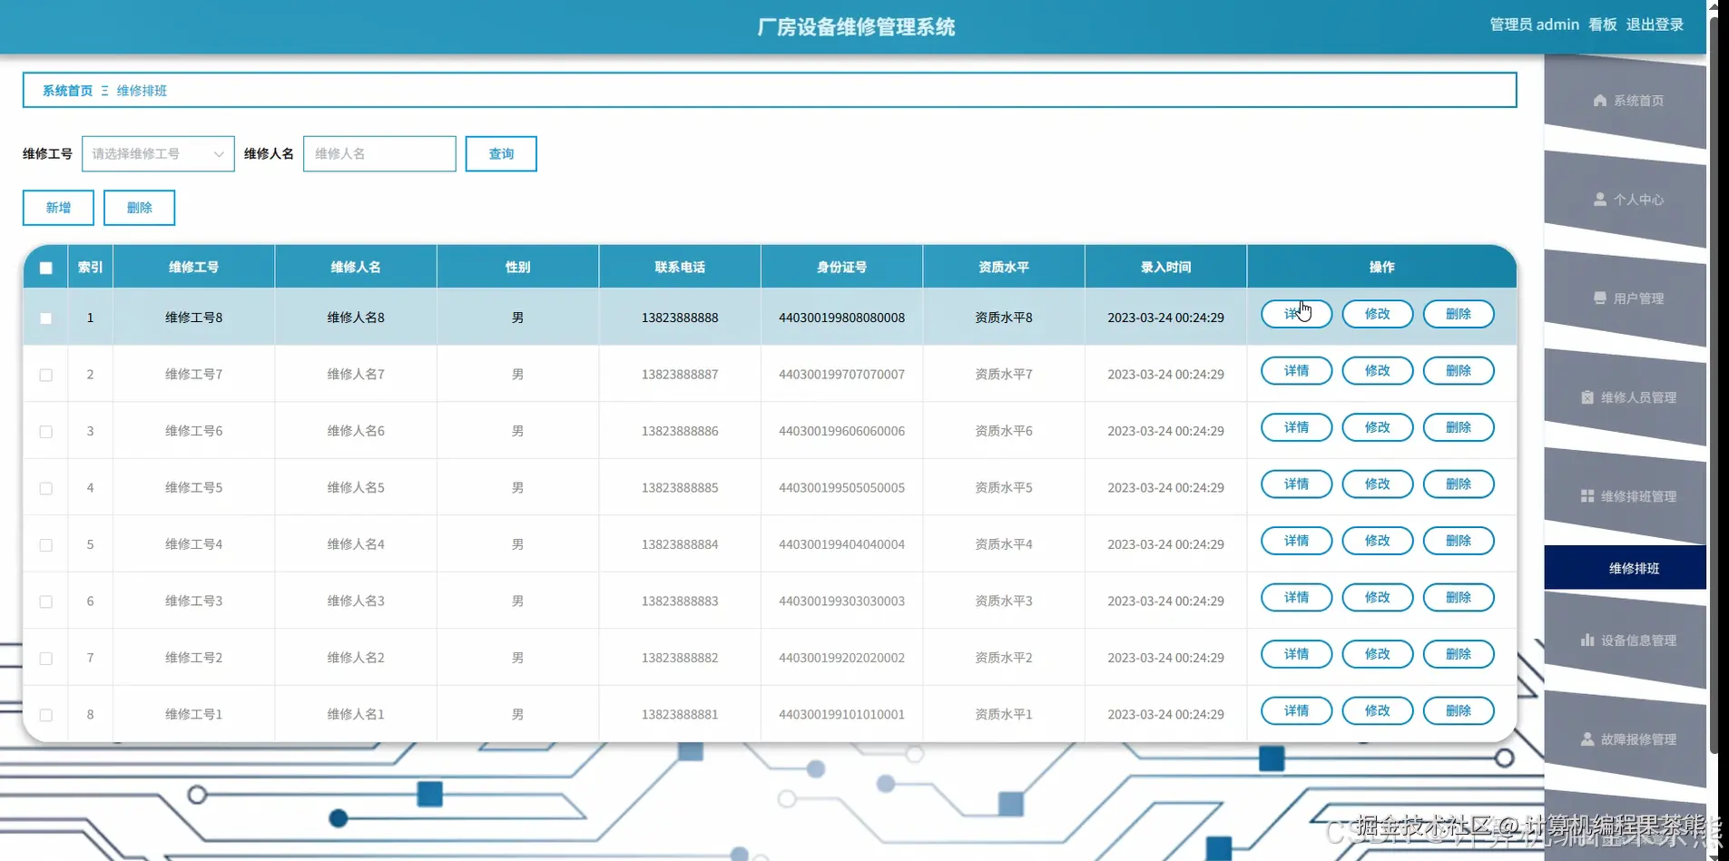Check the checkbox for row 维修工号4
This screenshot has width=1729, height=861.
click(x=46, y=545)
